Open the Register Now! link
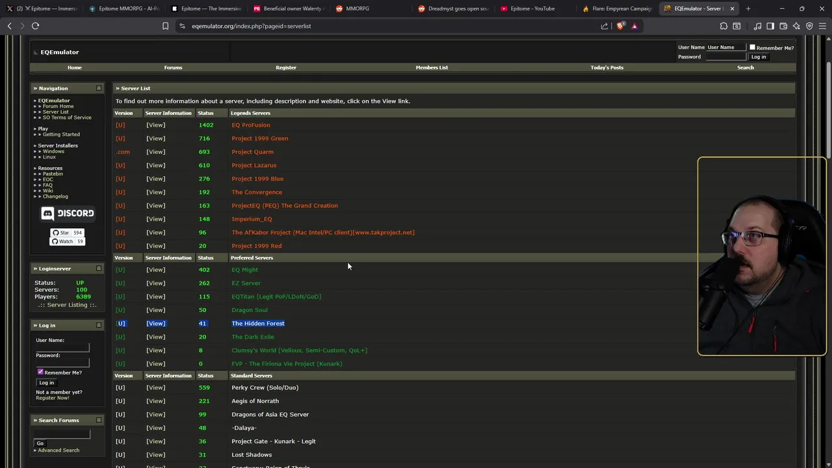Screen dimensions: 832x468 click(x=53, y=398)
